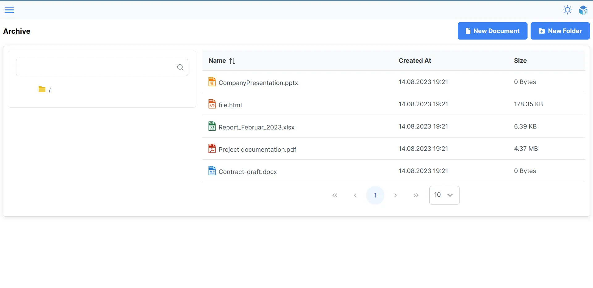Click the PowerPoint file icon for CompanyPresentation
Image resolution: width=593 pixels, height=288 pixels.
(x=212, y=82)
